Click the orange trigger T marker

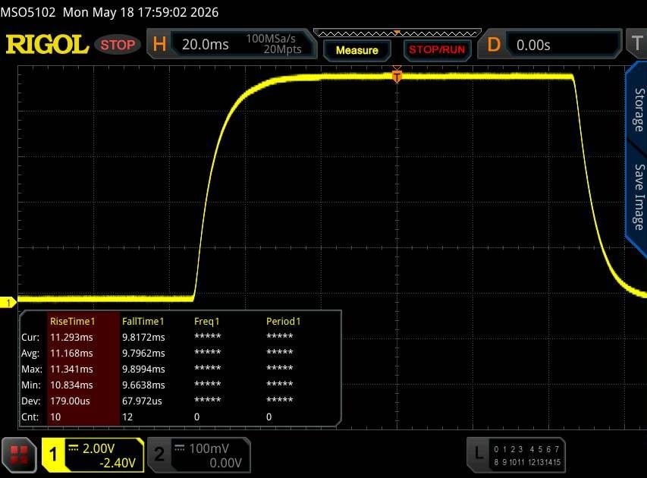[397, 77]
